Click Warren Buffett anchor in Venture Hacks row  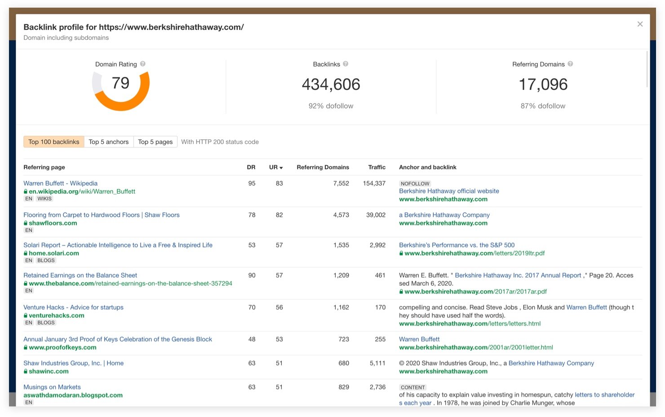(587, 308)
